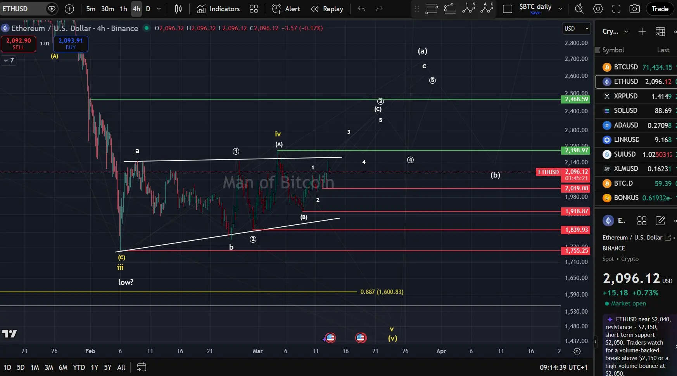Expand the time interval dropdown chevron
The height and width of the screenshot is (376, 677).
[159, 9]
